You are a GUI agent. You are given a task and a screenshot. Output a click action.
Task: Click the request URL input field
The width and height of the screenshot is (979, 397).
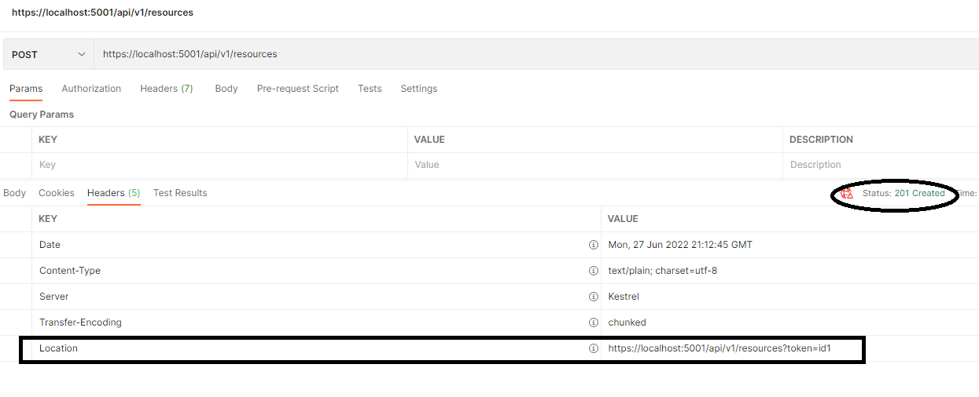(x=536, y=54)
